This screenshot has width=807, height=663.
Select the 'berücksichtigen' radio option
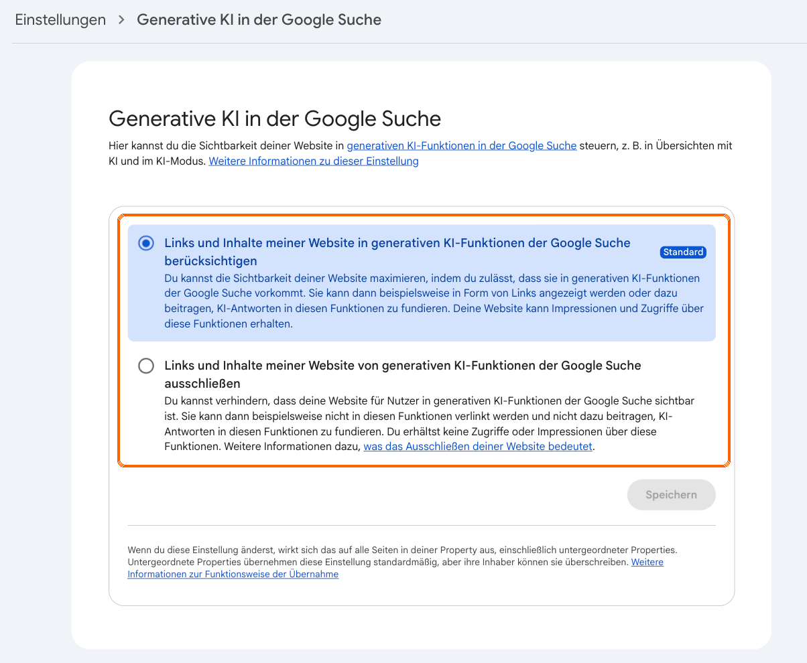(x=145, y=243)
